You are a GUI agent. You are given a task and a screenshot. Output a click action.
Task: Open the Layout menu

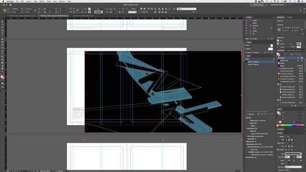point(29,1)
